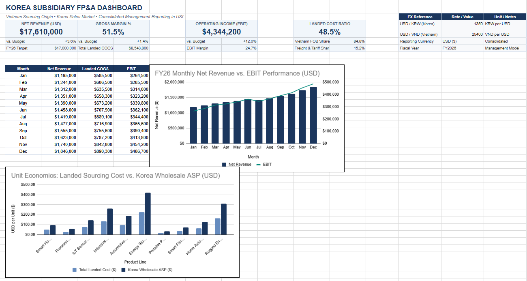Click the Reporting Currency label cell
Viewport: 527px width, 281px height.
click(420, 41)
